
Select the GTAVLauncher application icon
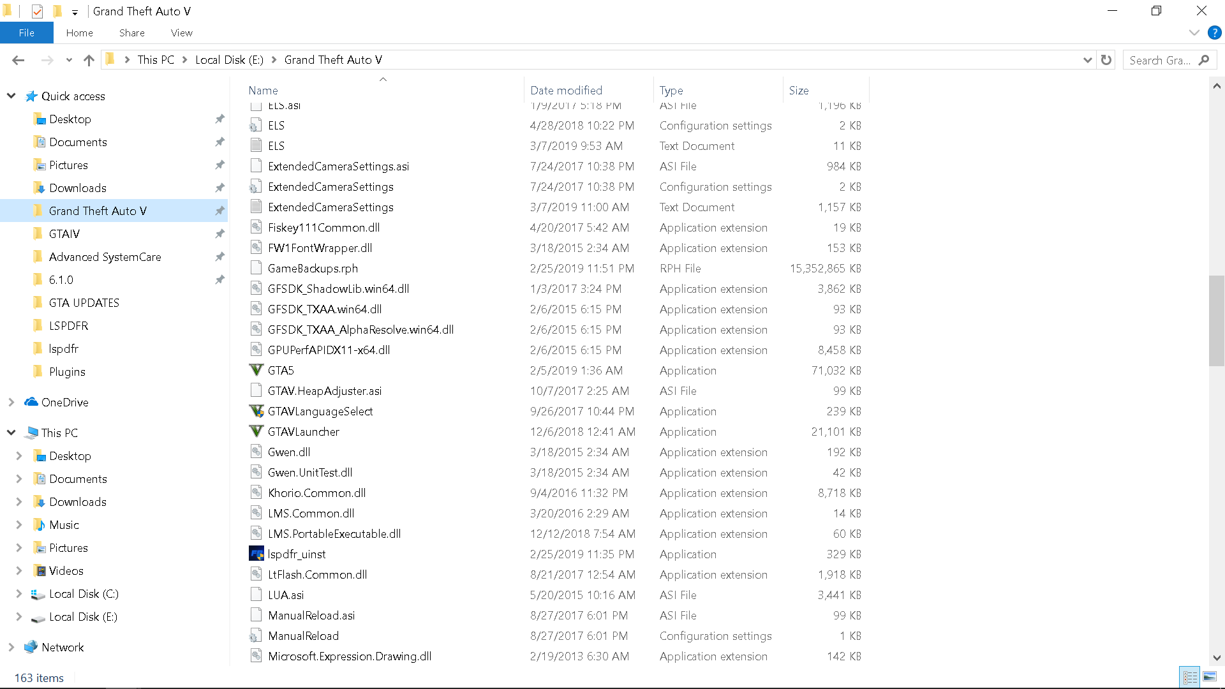coord(256,431)
